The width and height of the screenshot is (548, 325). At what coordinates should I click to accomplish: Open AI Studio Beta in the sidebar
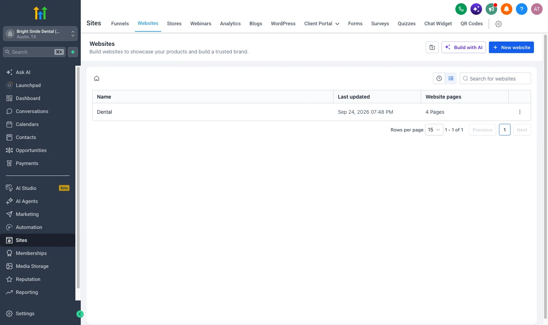37,188
